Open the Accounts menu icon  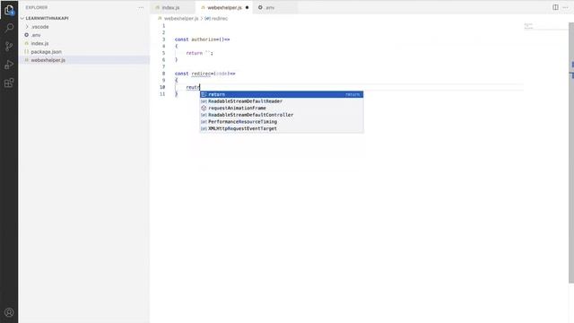click(x=9, y=312)
